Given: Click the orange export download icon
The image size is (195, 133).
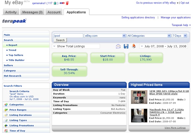Looking at the screenshot, I should [x=134, y=46].
